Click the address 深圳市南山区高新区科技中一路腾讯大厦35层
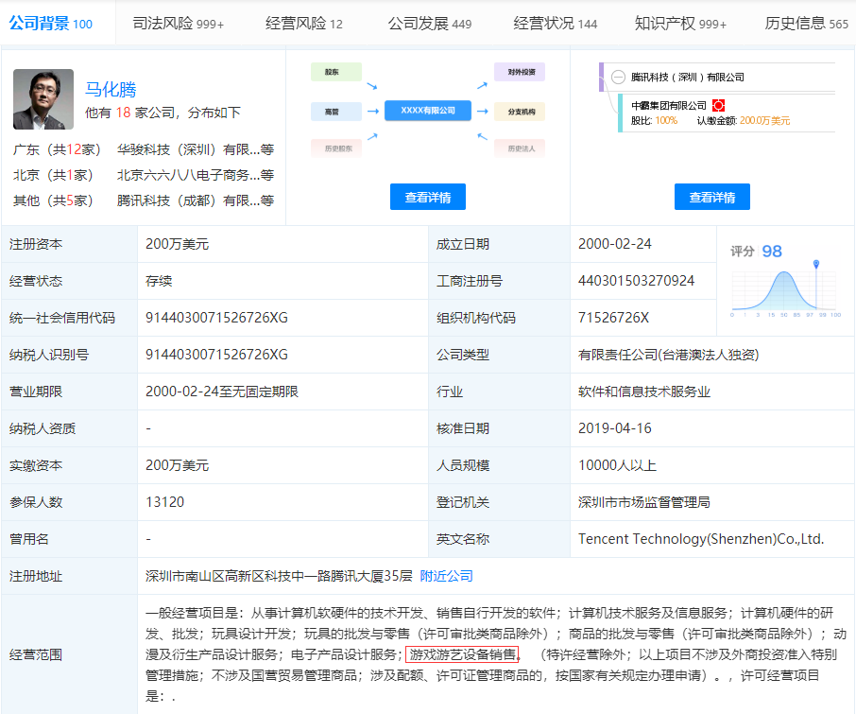856x714 pixels. pyautogui.click(x=279, y=576)
